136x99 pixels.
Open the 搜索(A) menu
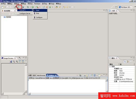tap(23, 4)
